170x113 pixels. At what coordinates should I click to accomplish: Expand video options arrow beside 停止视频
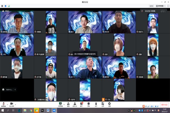[15, 105]
